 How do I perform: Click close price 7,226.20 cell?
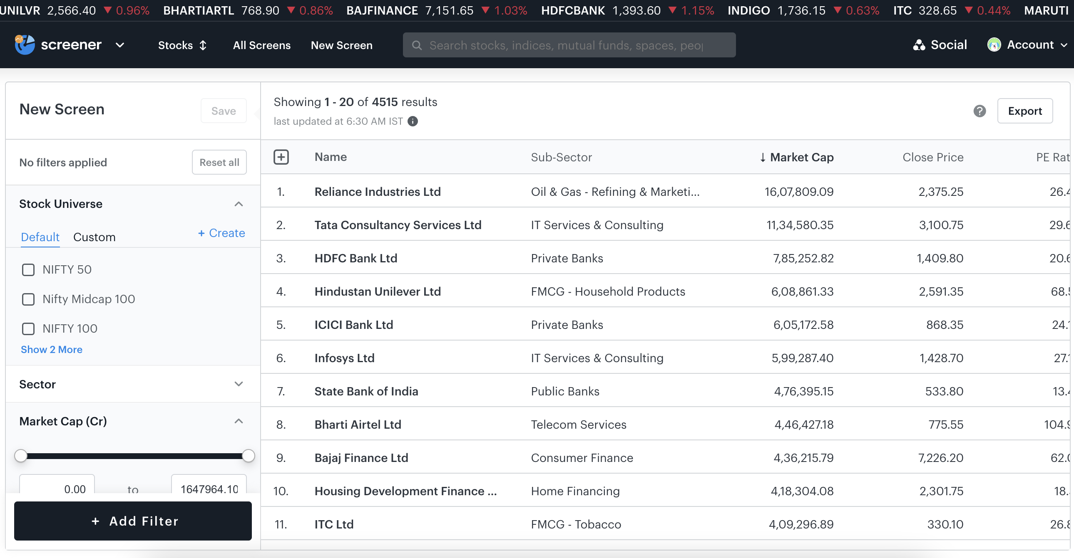click(x=941, y=458)
